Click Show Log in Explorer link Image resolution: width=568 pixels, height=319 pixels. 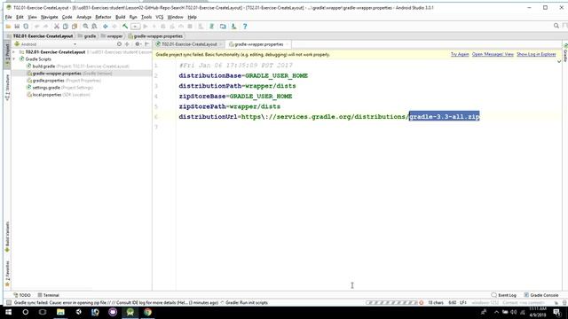tap(536, 54)
